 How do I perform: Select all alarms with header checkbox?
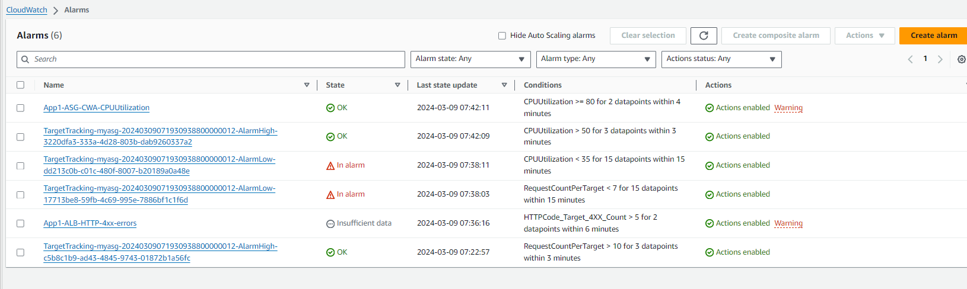(20, 85)
